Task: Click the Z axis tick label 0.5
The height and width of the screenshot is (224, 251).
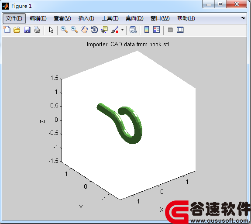Action: point(54,106)
